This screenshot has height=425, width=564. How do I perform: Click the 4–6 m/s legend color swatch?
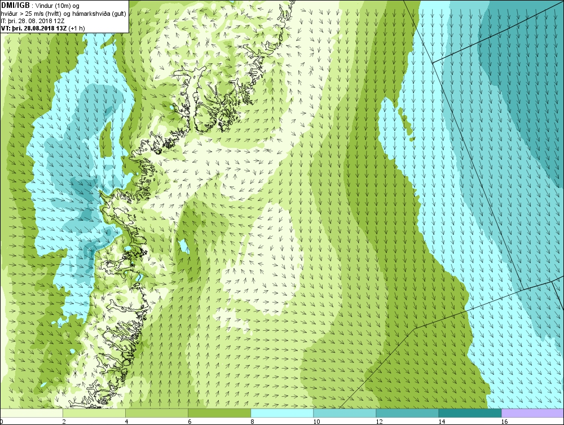pyautogui.click(x=157, y=413)
